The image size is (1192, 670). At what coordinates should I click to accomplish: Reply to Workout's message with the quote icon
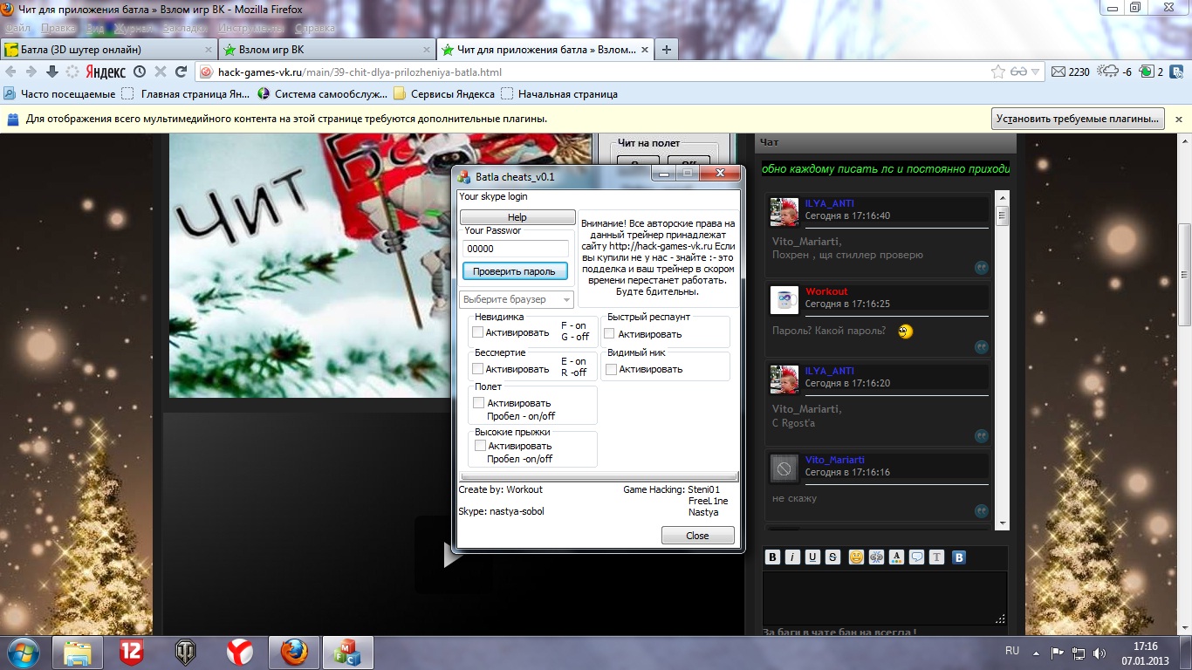(x=981, y=346)
